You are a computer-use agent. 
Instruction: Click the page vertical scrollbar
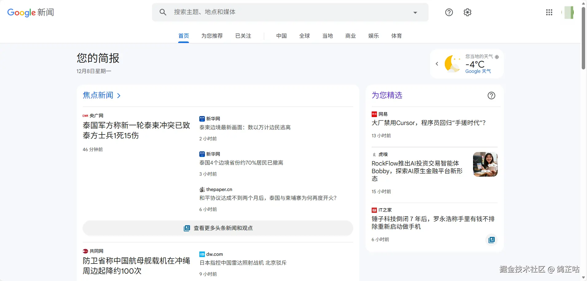[x=583, y=37]
